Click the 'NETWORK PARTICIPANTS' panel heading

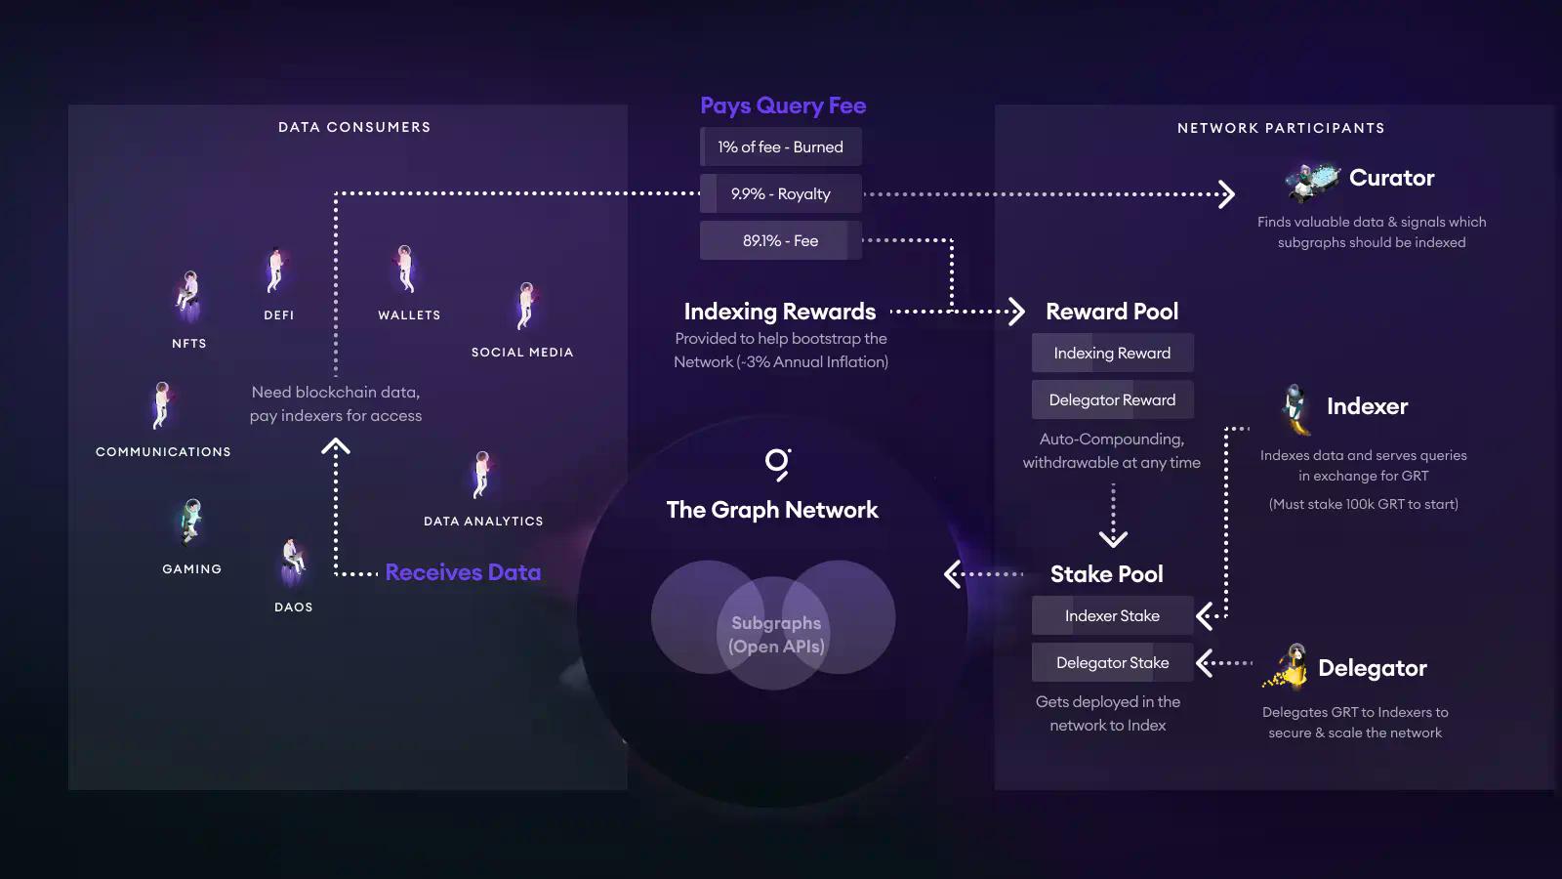tap(1281, 128)
